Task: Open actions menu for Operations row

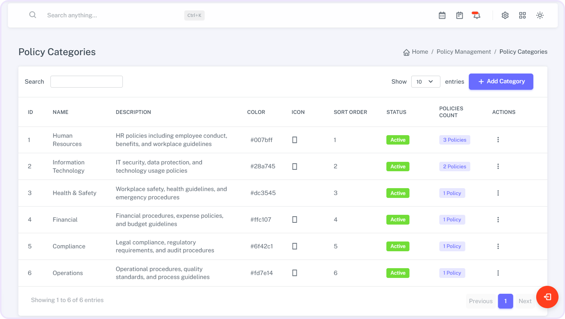Action: pyautogui.click(x=498, y=273)
